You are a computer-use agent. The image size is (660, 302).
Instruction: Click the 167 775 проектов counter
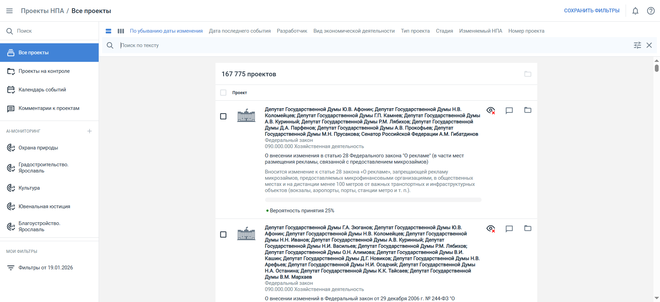click(x=249, y=74)
